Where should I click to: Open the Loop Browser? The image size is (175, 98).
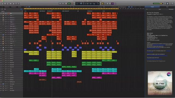[170, 4]
